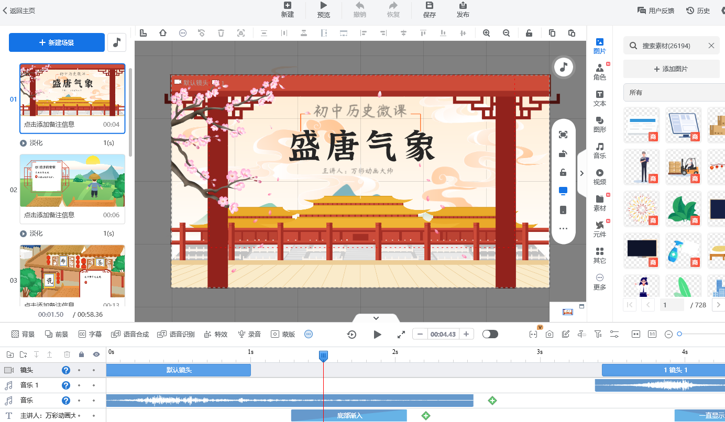
Task: Open the circled ellipsis in canvas toolbar
Action: pyautogui.click(x=182, y=33)
